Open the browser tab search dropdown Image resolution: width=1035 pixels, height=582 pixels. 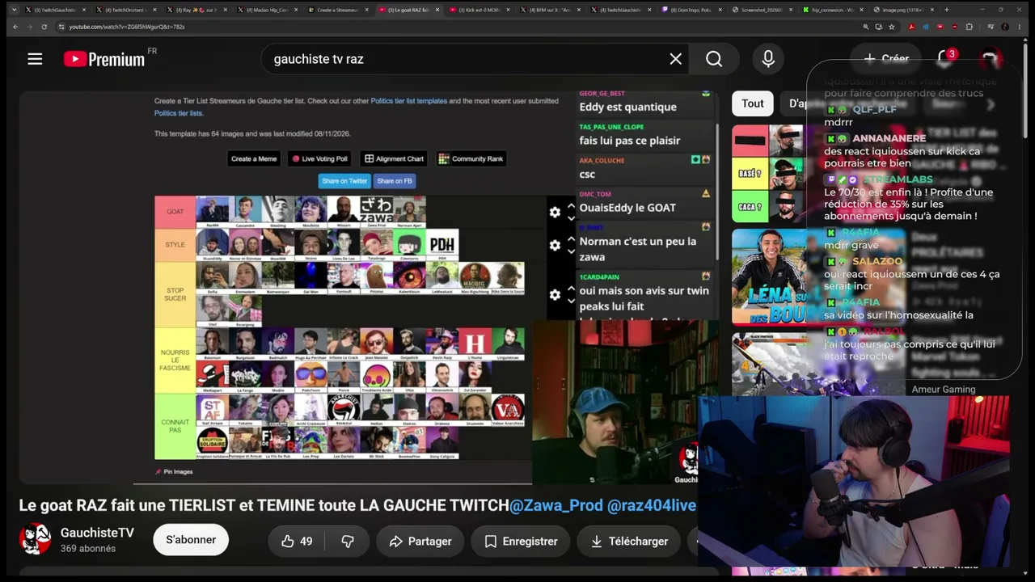point(14,10)
